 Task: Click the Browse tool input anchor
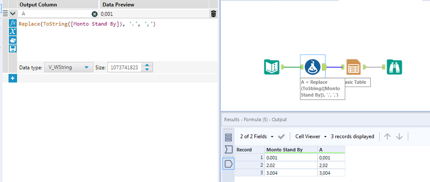click(384, 67)
